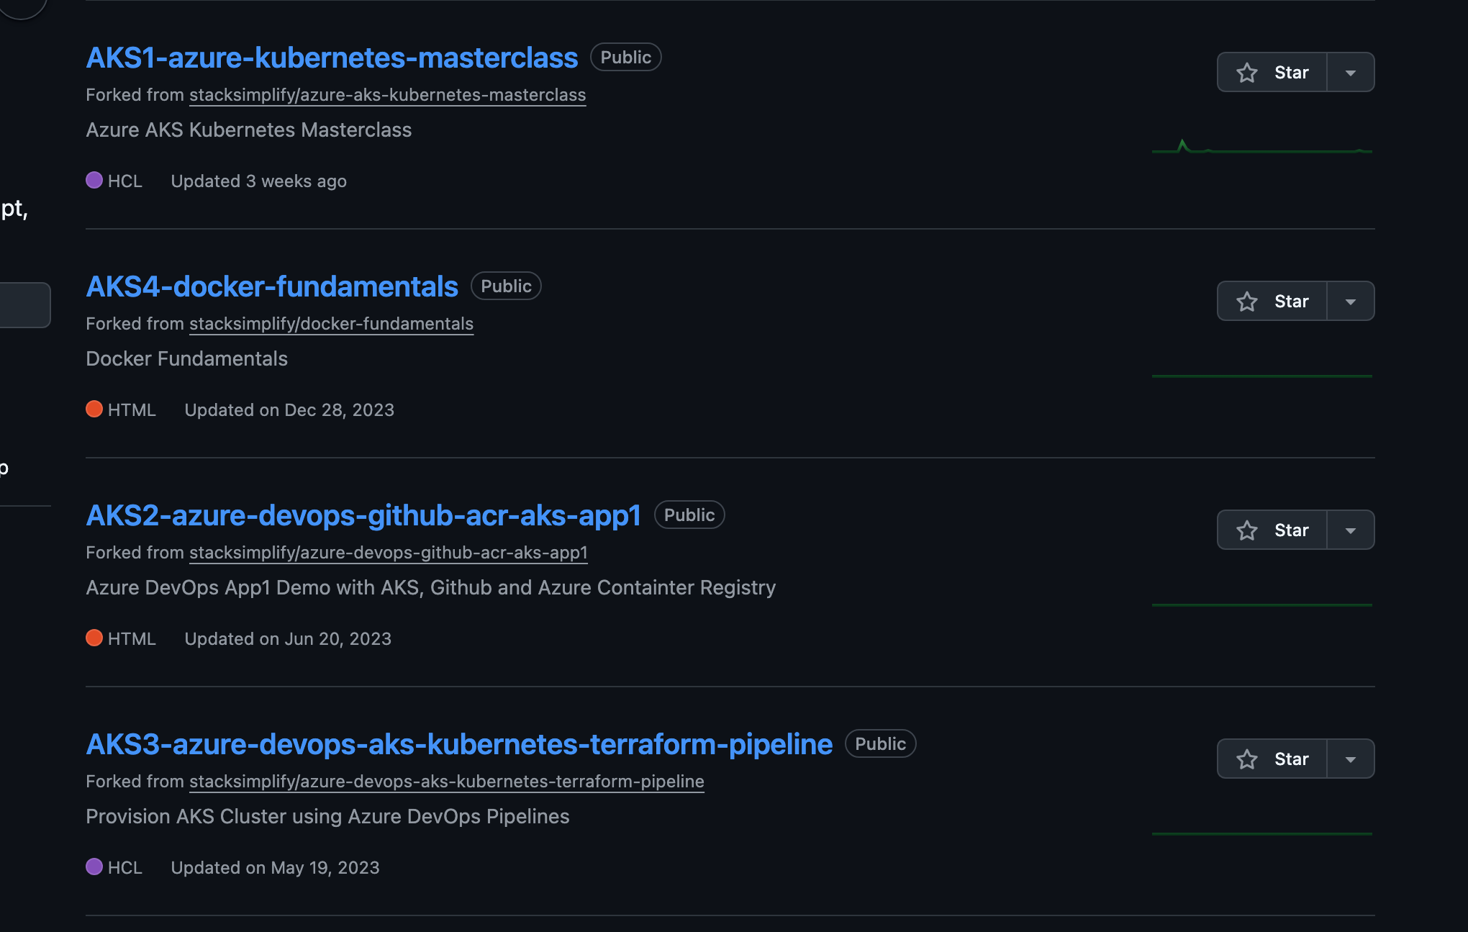This screenshot has width=1468, height=932.
Task: Click the Public badge beside AKS3 terraform-pipeline
Action: 881,744
